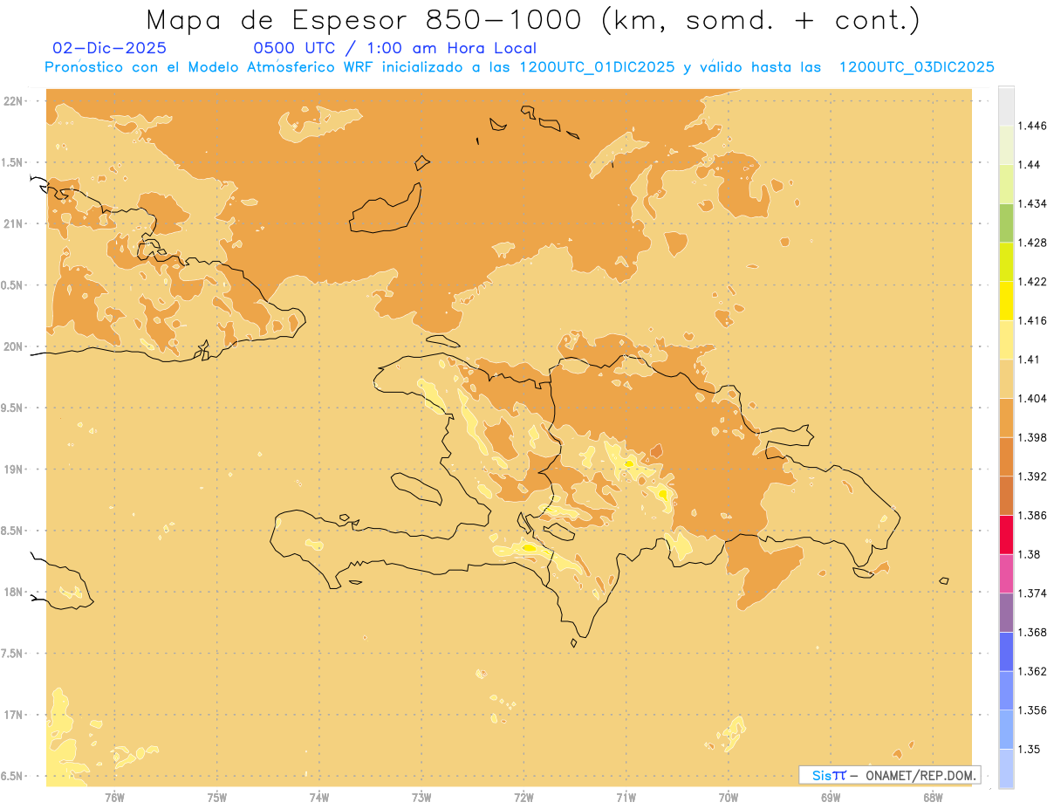Click the legend value '1.398'
Image resolution: width=1047 pixels, height=809 pixels.
pos(1032,437)
